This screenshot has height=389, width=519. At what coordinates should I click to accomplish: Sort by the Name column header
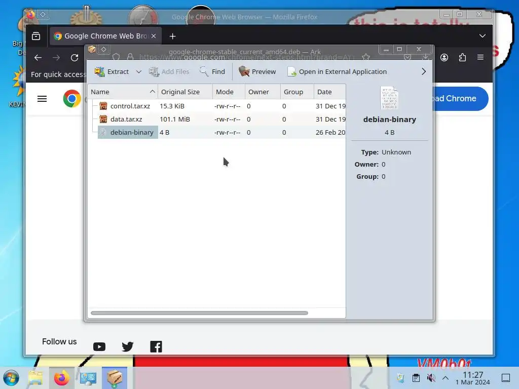123,92
